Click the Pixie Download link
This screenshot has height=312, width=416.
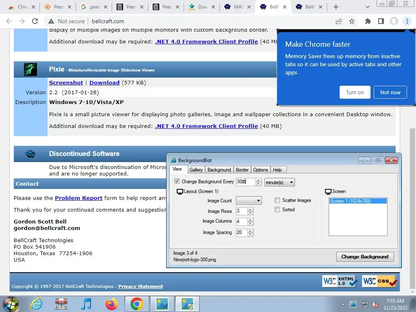(x=104, y=82)
